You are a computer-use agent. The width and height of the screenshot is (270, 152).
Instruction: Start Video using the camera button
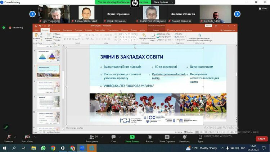pos(27,137)
